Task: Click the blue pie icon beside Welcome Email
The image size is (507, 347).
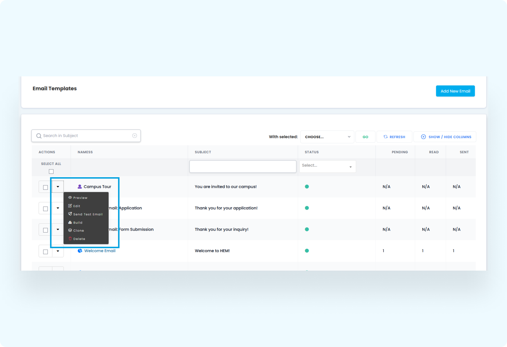Action: (x=80, y=251)
